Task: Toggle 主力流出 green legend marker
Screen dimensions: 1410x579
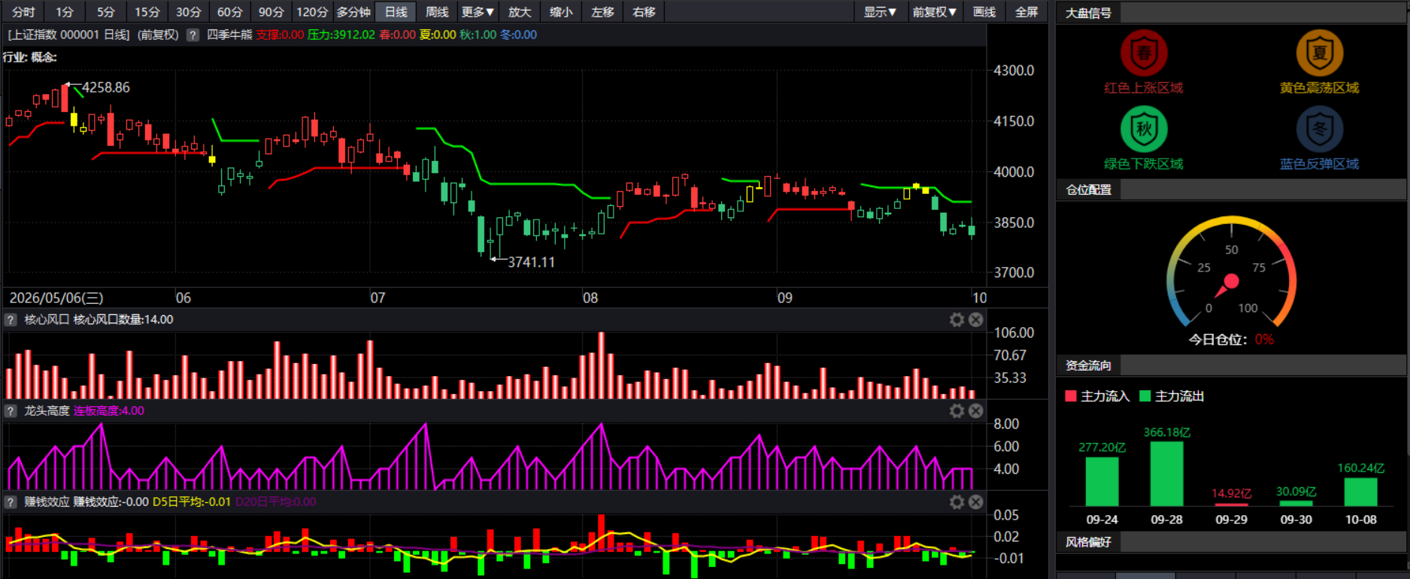Action: pos(1145,396)
